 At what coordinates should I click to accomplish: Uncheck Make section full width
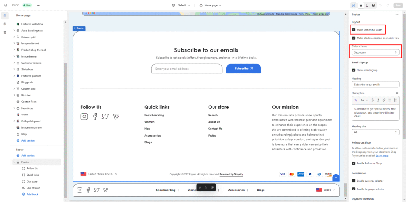tap(354, 30)
